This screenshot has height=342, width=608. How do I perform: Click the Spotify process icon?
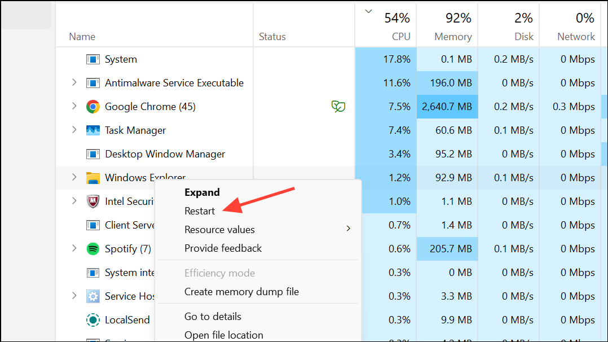coord(92,248)
